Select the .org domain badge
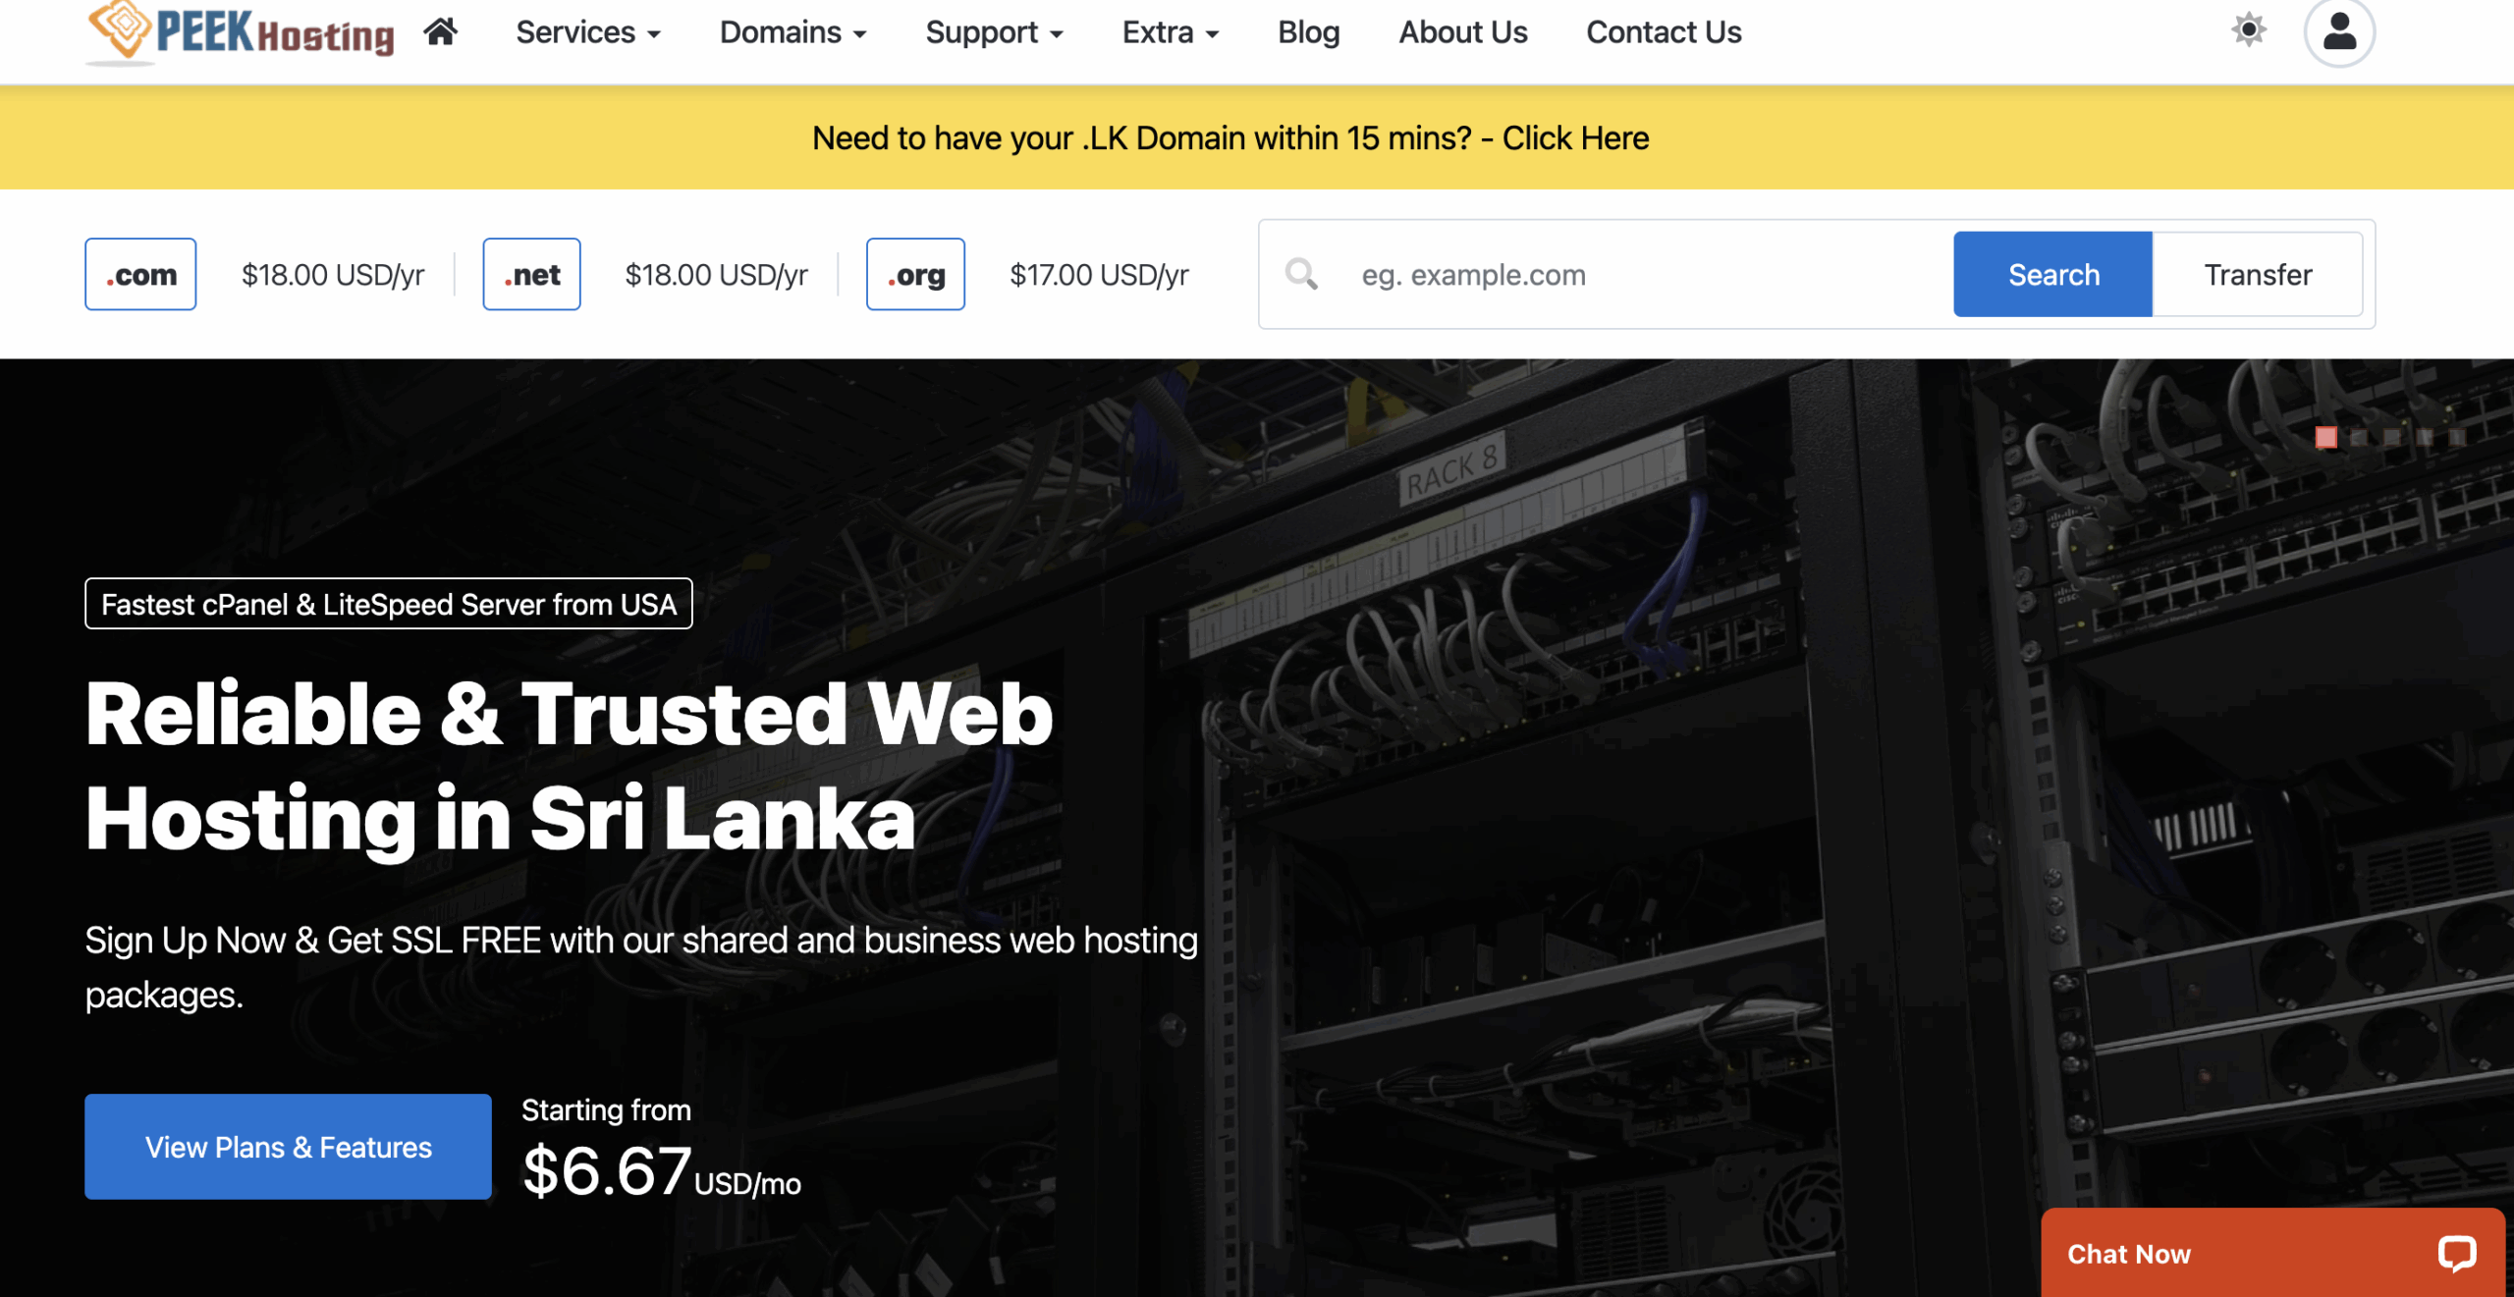The width and height of the screenshot is (2514, 1297). click(x=915, y=274)
